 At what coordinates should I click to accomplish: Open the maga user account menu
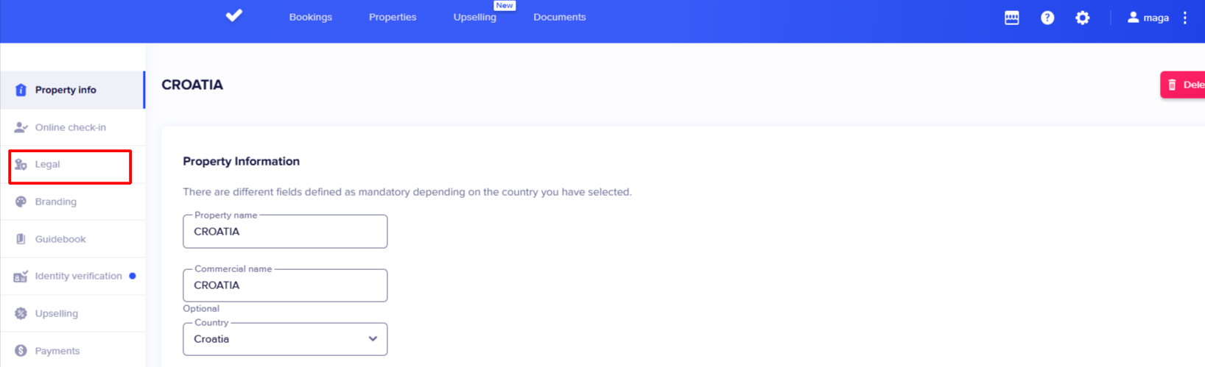(1148, 18)
